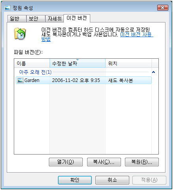Close the 정원 속성 dialog window

point(163,8)
